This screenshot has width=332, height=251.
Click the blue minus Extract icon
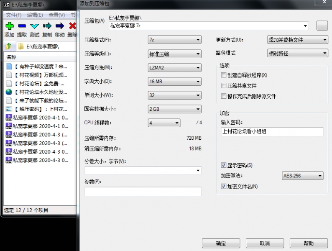(x=22, y=26)
